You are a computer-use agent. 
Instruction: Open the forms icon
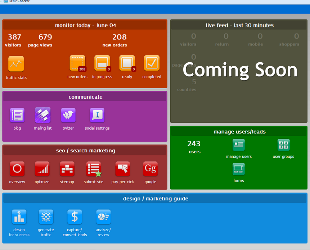point(238,169)
